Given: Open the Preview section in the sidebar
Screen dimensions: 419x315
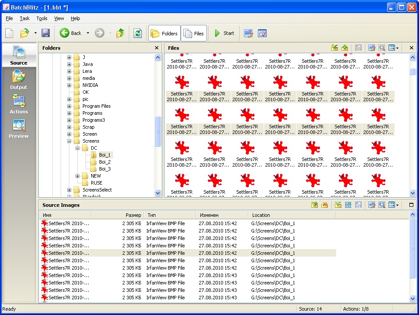Looking at the screenshot, I should coord(19,128).
